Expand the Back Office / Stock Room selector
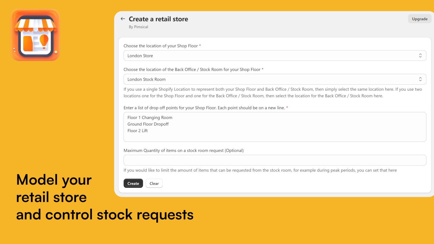Image resolution: width=434 pixels, height=244 pixels. (x=275, y=79)
